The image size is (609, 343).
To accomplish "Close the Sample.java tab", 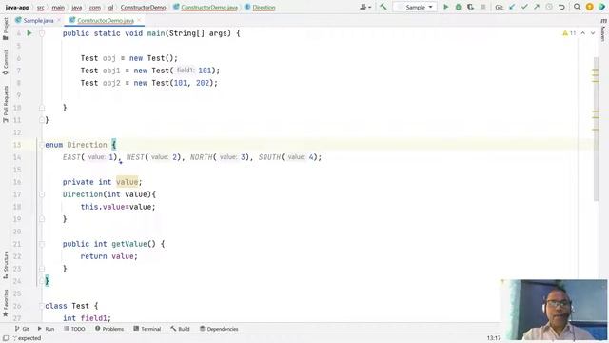I will click(59, 20).
